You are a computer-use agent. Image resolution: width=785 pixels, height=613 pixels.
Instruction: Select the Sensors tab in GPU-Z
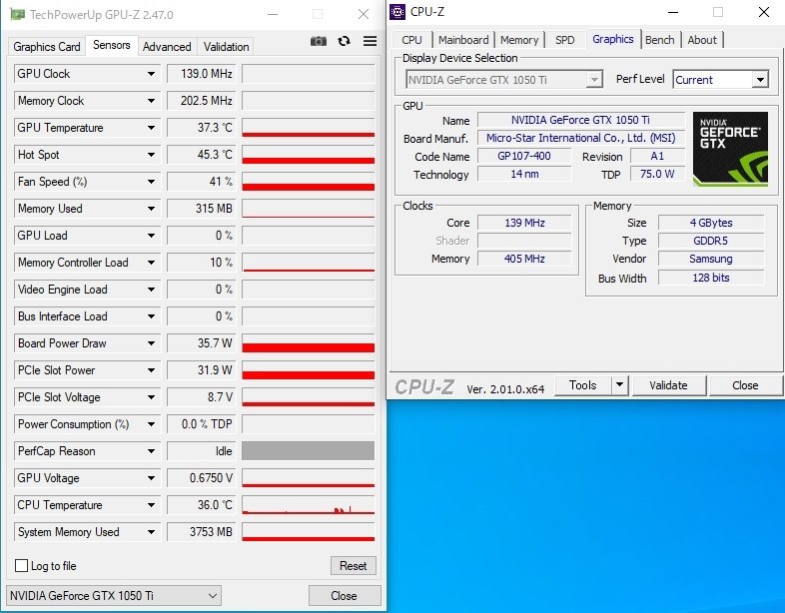coord(111,45)
